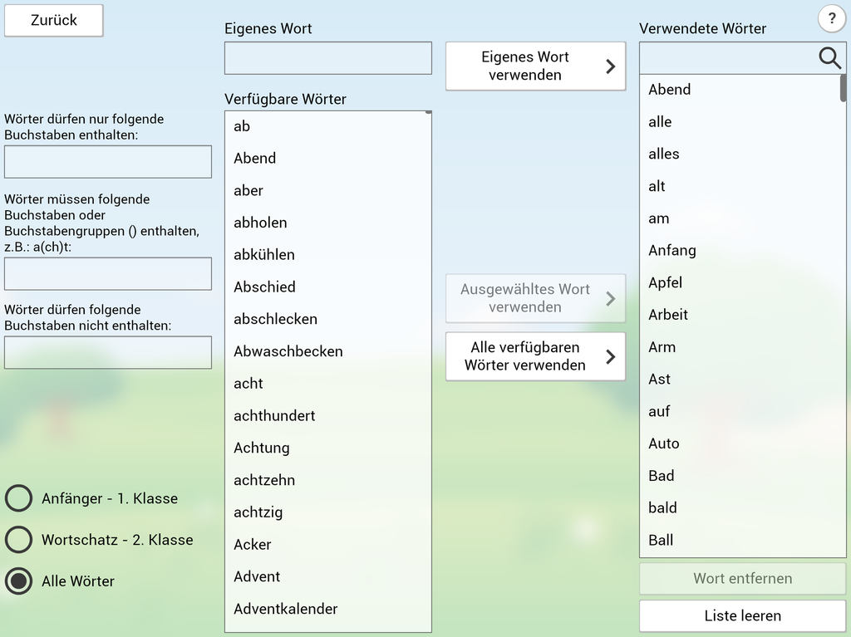Click the excluded letters input field
This screenshot has width=851, height=637.
(x=108, y=352)
